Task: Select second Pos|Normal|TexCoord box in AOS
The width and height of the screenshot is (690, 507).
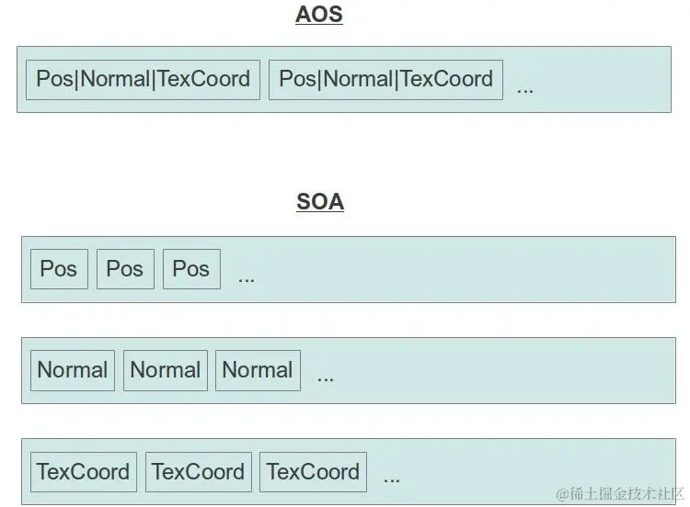Action: coord(385,80)
